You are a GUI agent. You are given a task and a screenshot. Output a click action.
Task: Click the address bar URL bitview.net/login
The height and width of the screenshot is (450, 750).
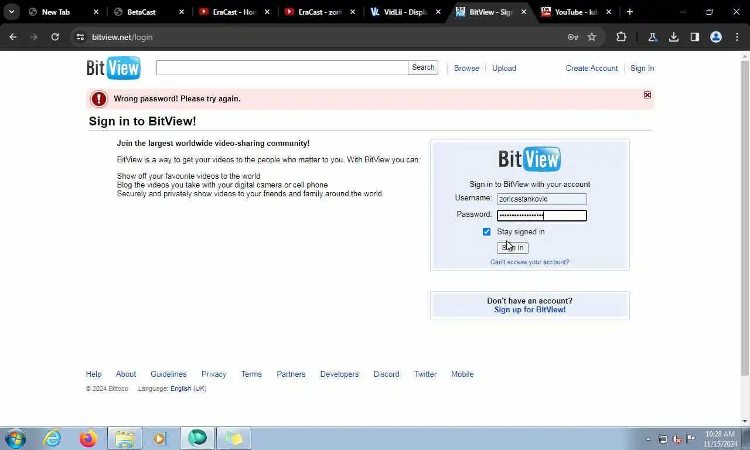[122, 37]
